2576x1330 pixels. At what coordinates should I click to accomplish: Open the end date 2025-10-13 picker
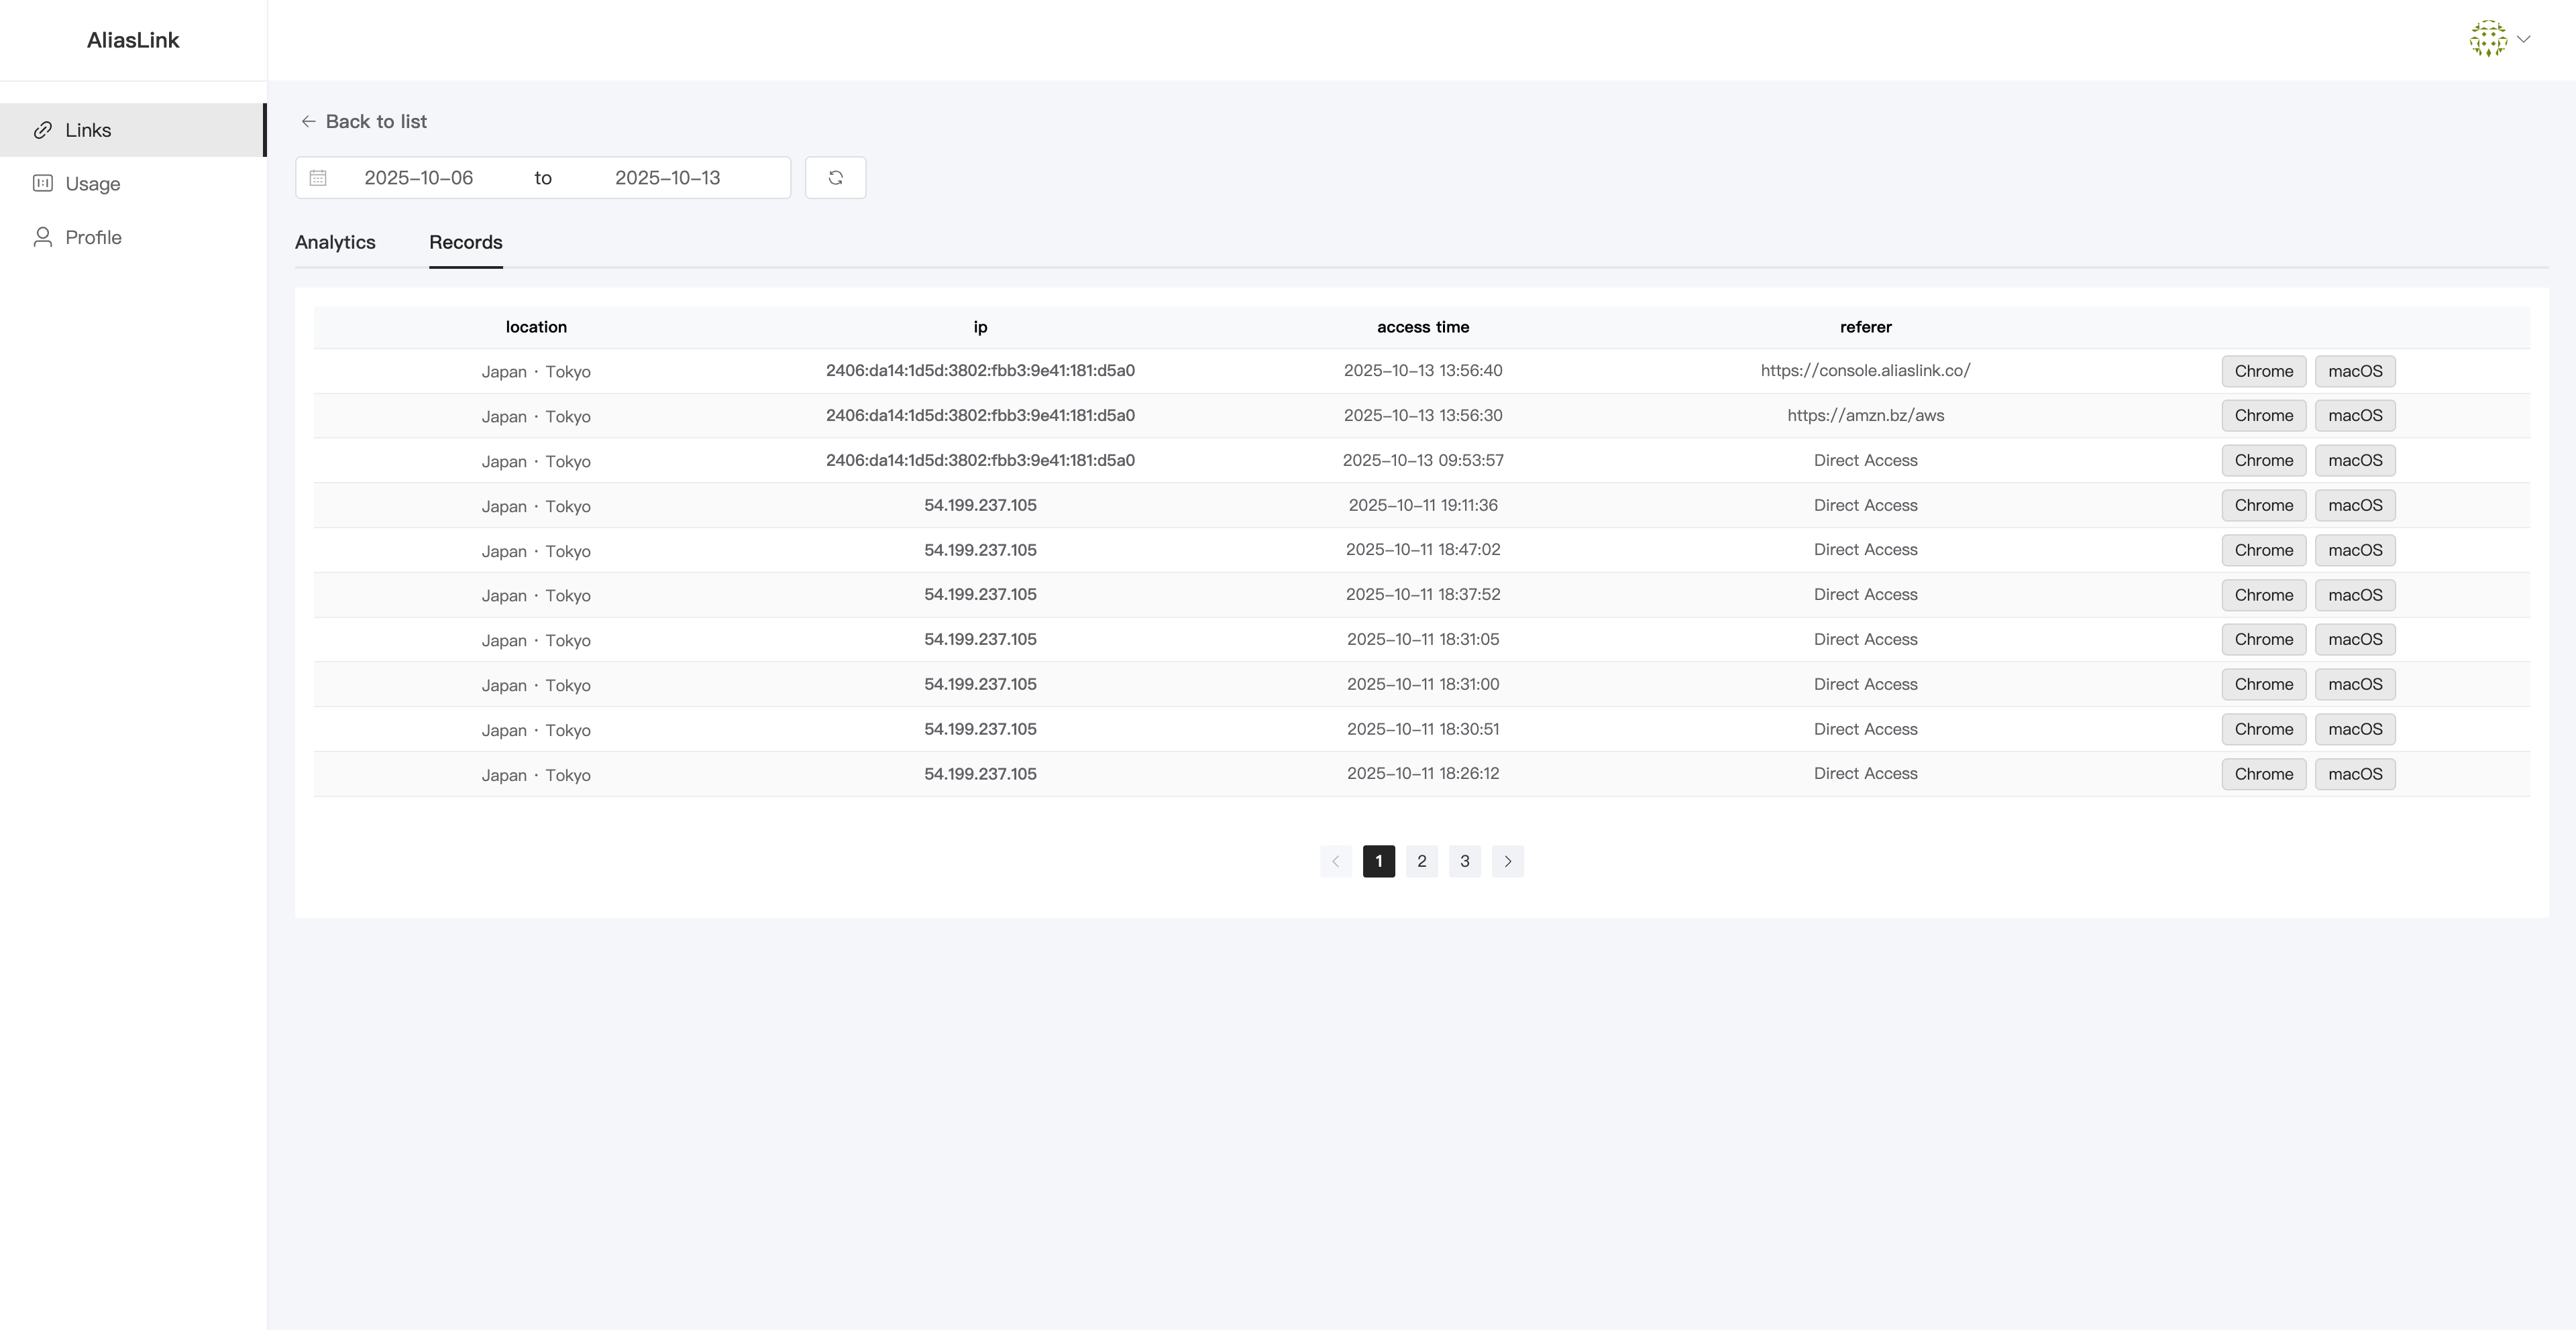click(667, 178)
